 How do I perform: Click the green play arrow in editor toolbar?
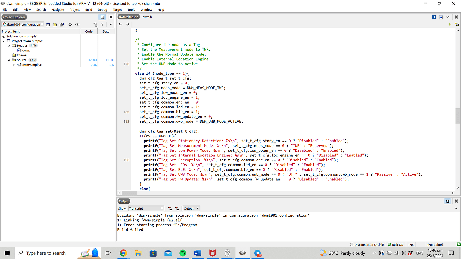(x=450, y=24)
